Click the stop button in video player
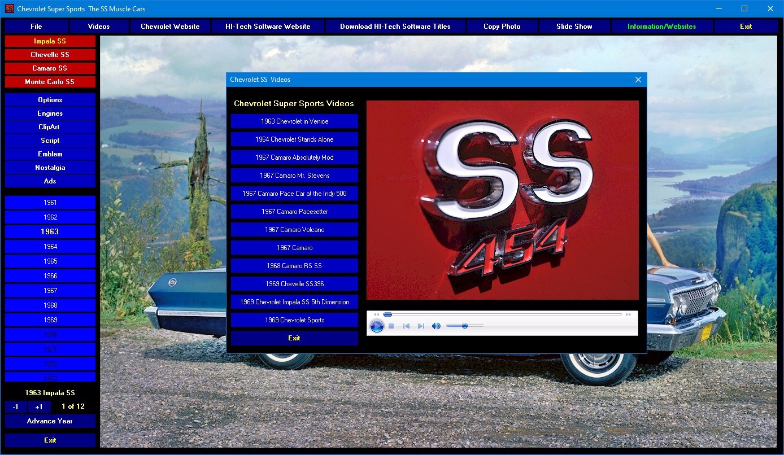The image size is (784, 455). (x=391, y=326)
